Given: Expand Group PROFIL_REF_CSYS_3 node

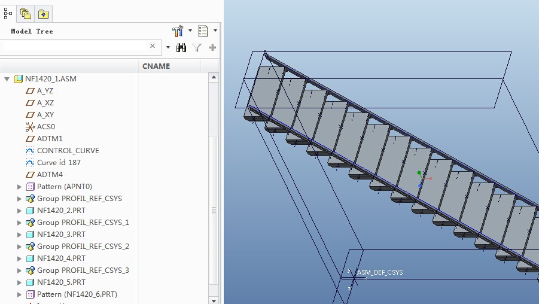Looking at the screenshot, I should tap(20, 270).
